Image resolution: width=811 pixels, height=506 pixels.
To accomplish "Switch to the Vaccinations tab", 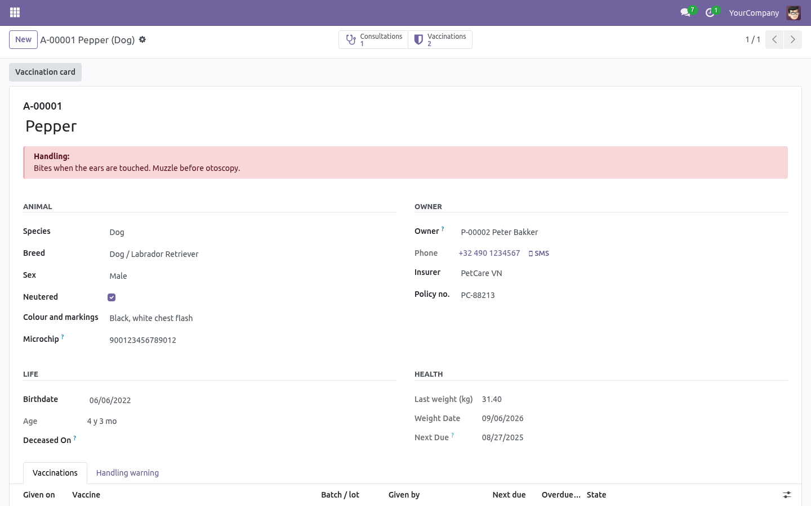I will [55, 473].
